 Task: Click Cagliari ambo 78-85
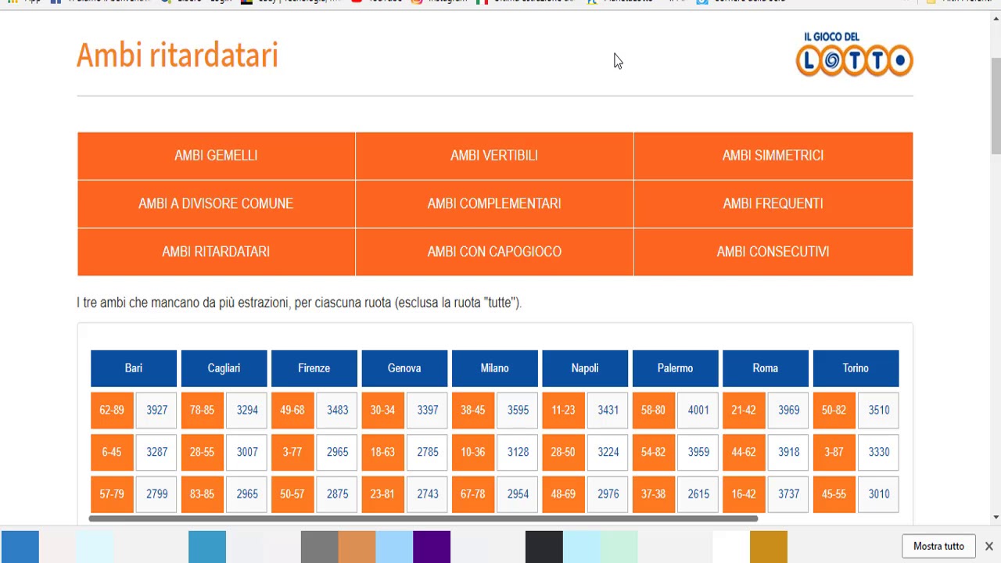click(202, 411)
